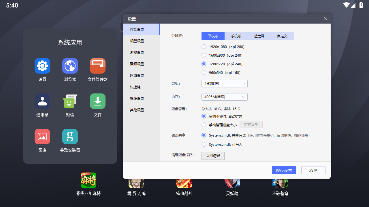369x207 pixels.
Task: Click the 保存设置 button
Action: pyautogui.click(x=284, y=170)
